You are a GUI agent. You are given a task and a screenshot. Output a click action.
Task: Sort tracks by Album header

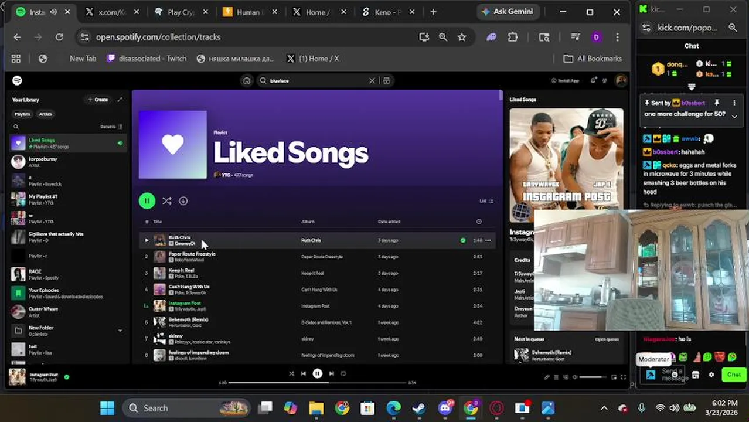tap(308, 222)
